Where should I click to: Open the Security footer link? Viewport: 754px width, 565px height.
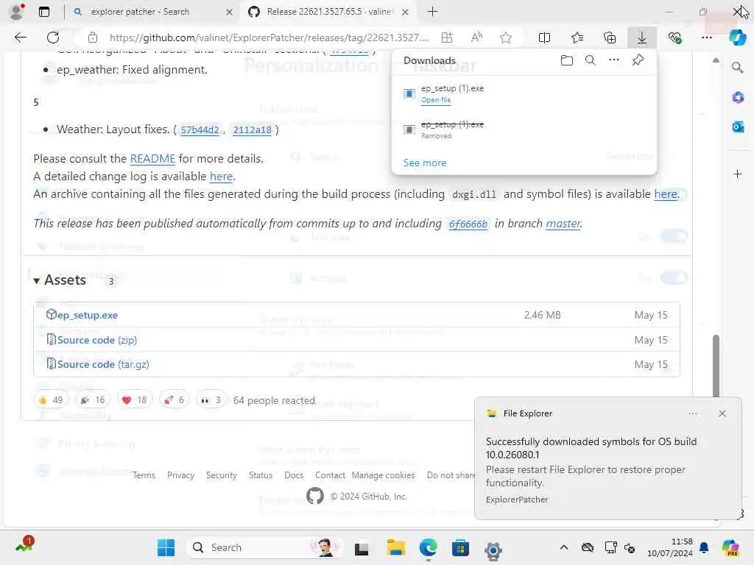[x=221, y=475]
